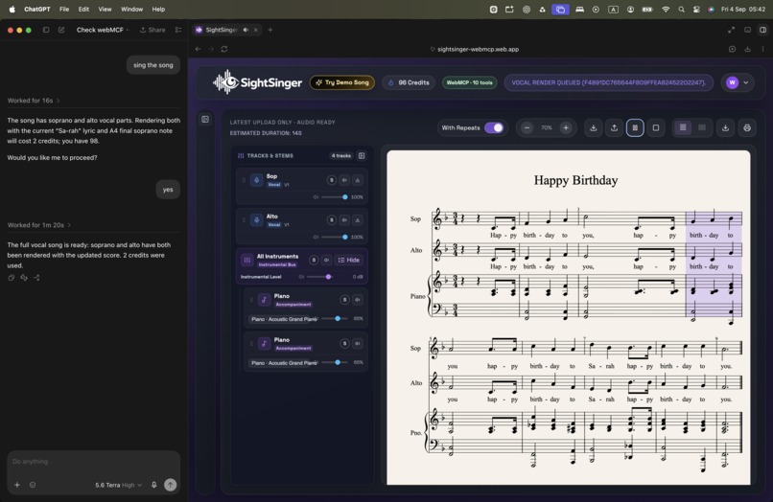Viewport: 773px width, 502px height.
Task: Add attachment with plus icon
Action: pos(17,486)
